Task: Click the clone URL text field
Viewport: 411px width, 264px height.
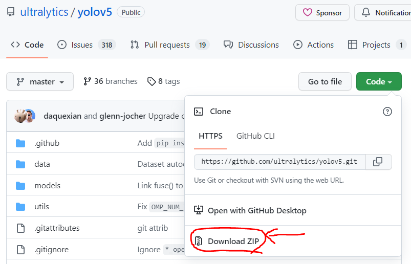Action: pyautogui.click(x=279, y=162)
